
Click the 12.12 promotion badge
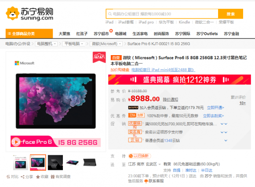(99, 57)
